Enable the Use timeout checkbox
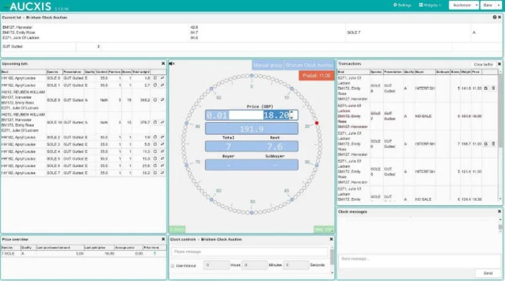The height and width of the screenshot is (281, 505). [172, 265]
